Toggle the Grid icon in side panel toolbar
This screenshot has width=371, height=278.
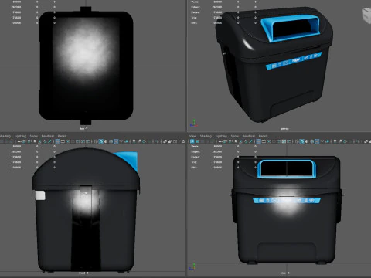[258, 141]
